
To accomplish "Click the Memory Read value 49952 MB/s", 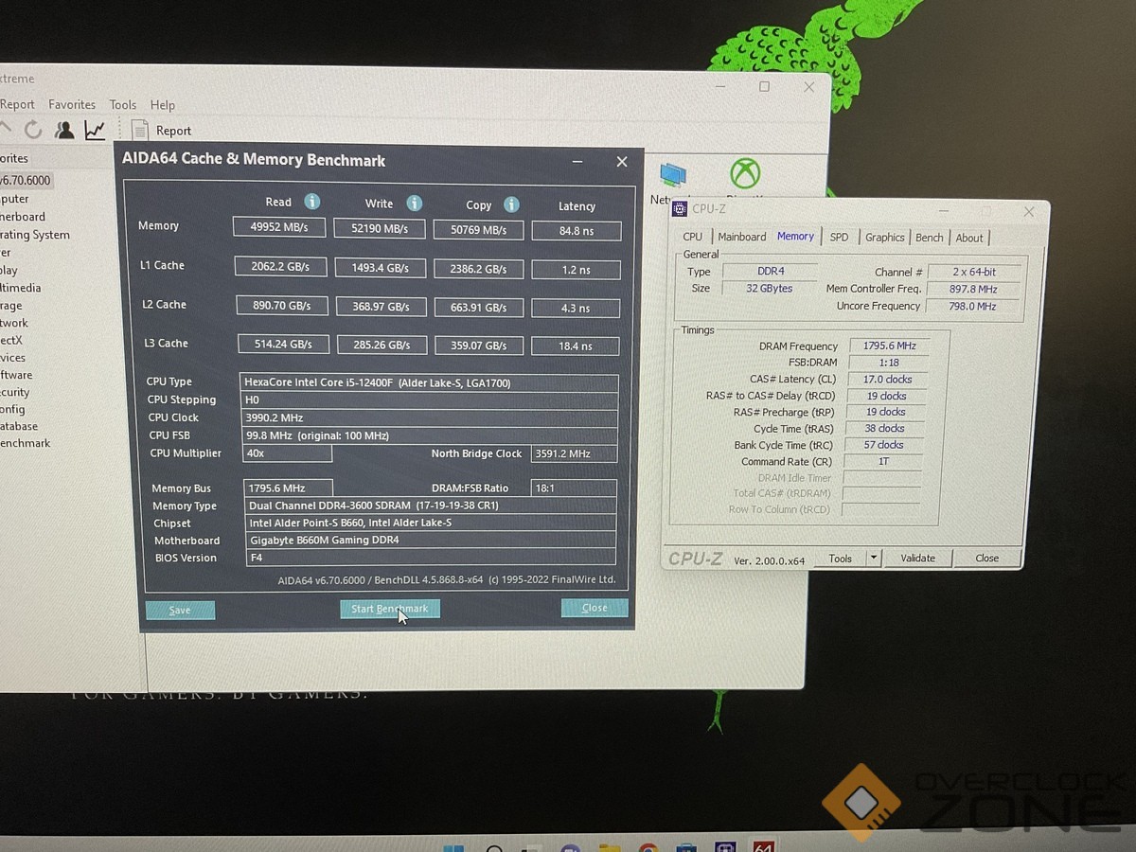I will [x=279, y=226].
